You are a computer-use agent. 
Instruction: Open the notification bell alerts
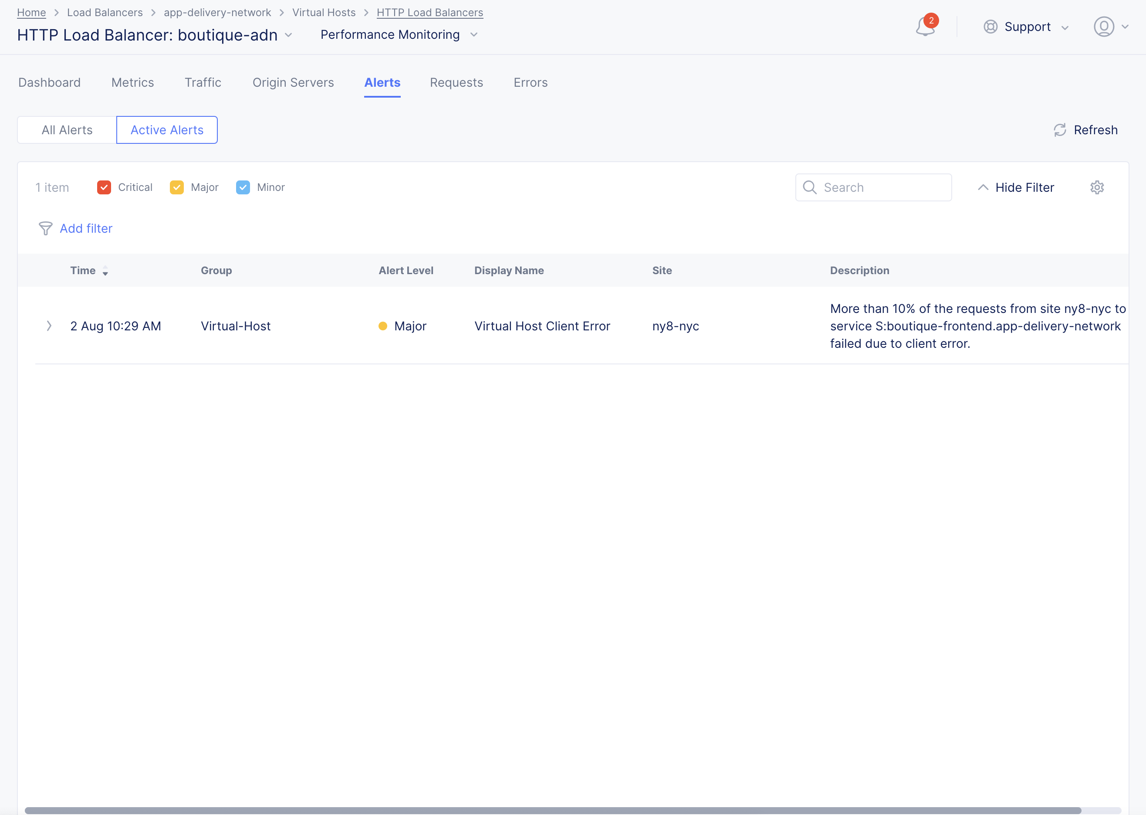924,27
